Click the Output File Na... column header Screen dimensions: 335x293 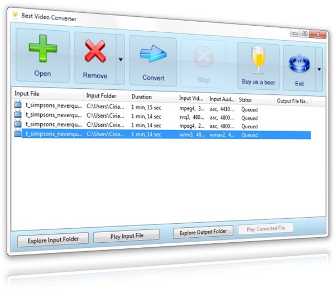point(293,101)
